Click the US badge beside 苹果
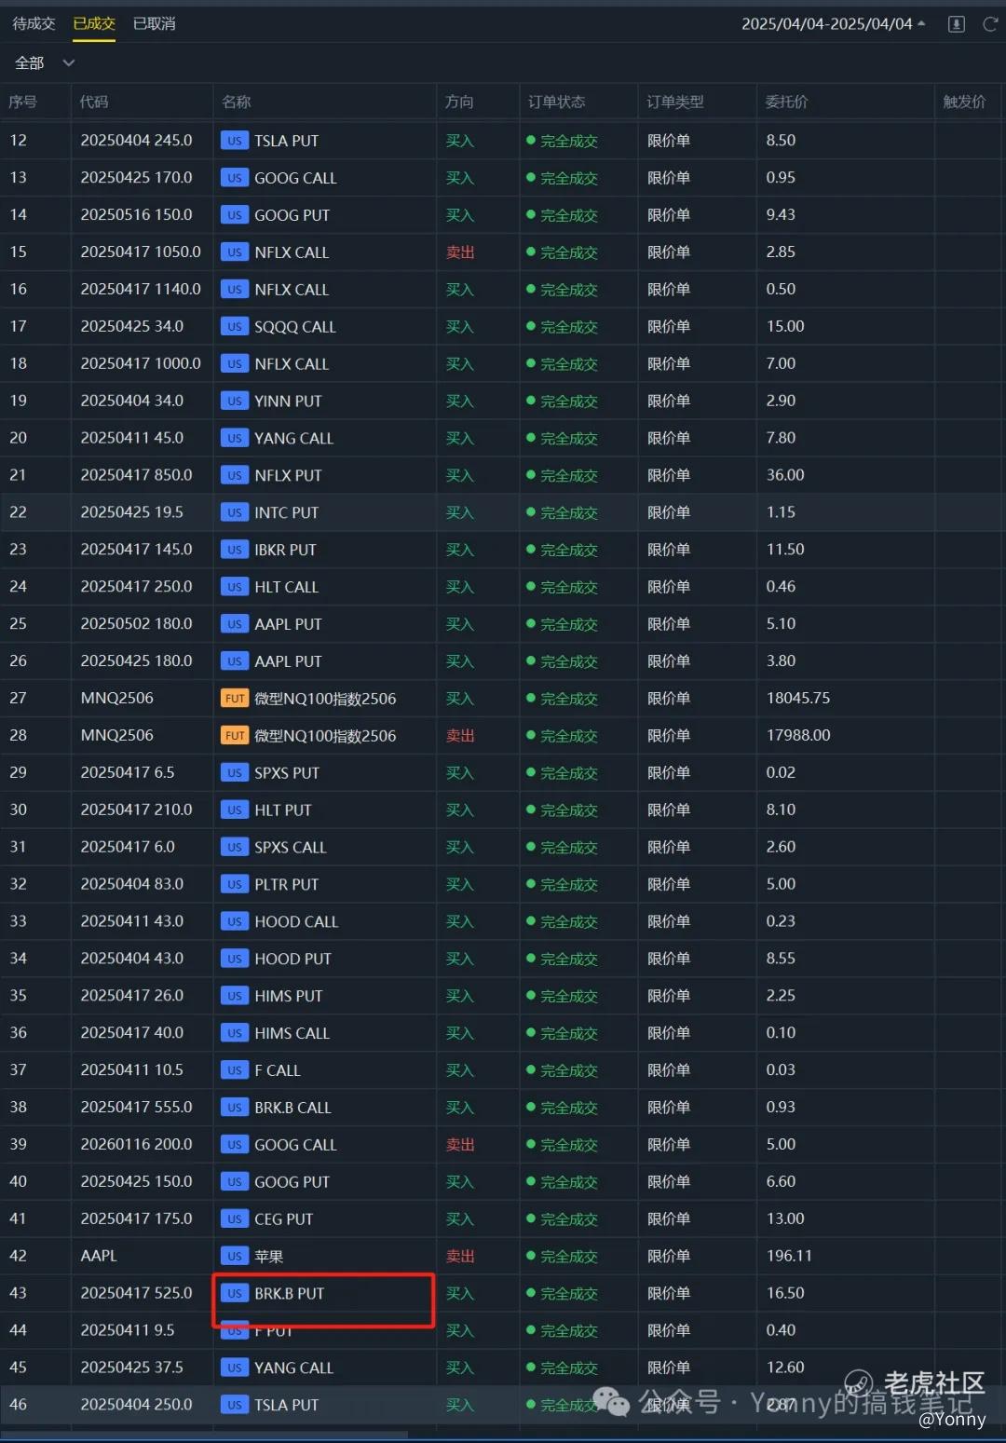 click(x=235, y=1257)
